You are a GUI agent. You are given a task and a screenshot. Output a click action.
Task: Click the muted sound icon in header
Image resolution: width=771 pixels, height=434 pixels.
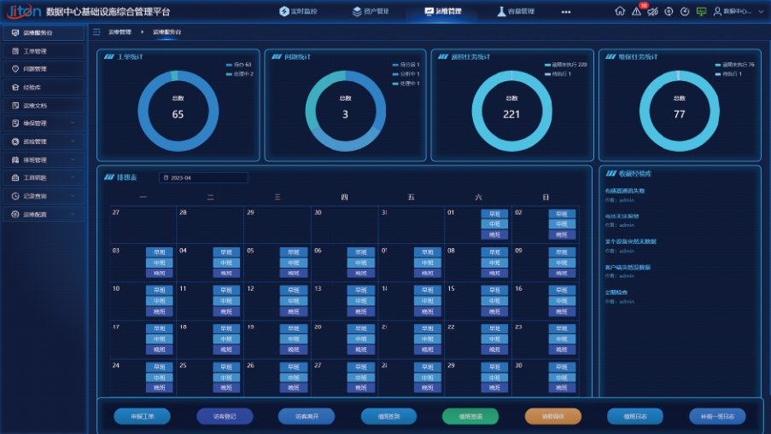pos(652,11)
